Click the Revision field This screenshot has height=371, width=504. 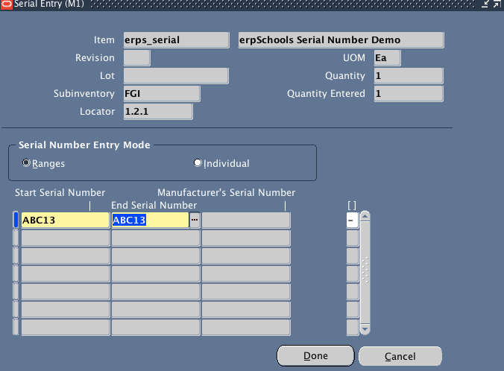pos(137,58)
